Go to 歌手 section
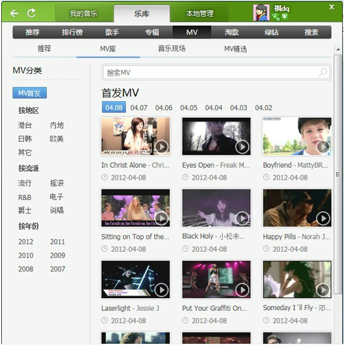 pyautogui.click(x=112, y=32)
